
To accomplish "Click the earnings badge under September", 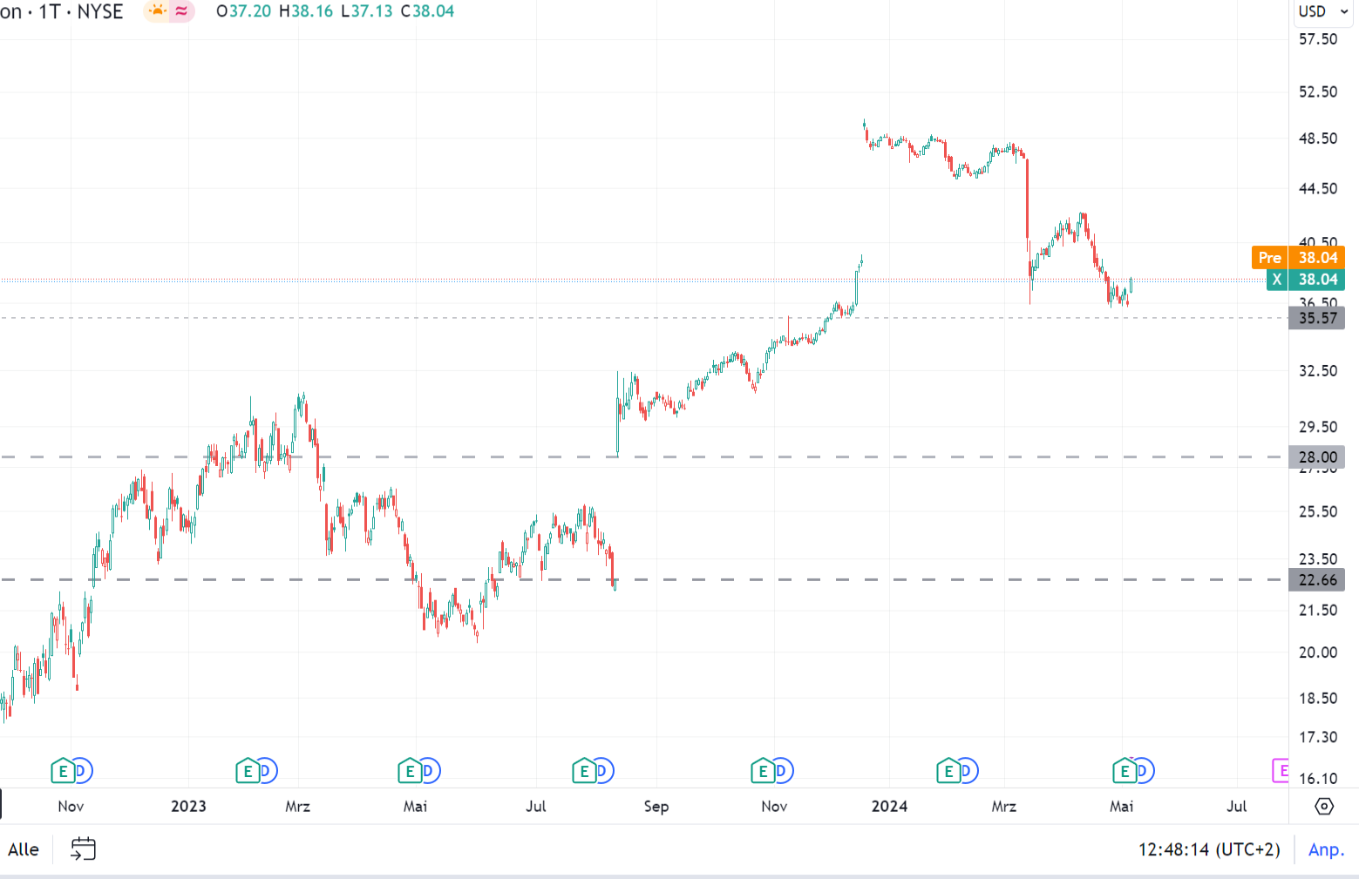I will coord(582,771).
